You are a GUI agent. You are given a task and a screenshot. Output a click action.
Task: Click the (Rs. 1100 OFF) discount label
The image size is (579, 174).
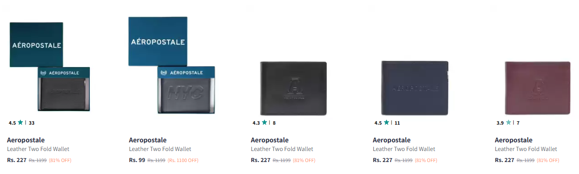[x=183, y=161]
